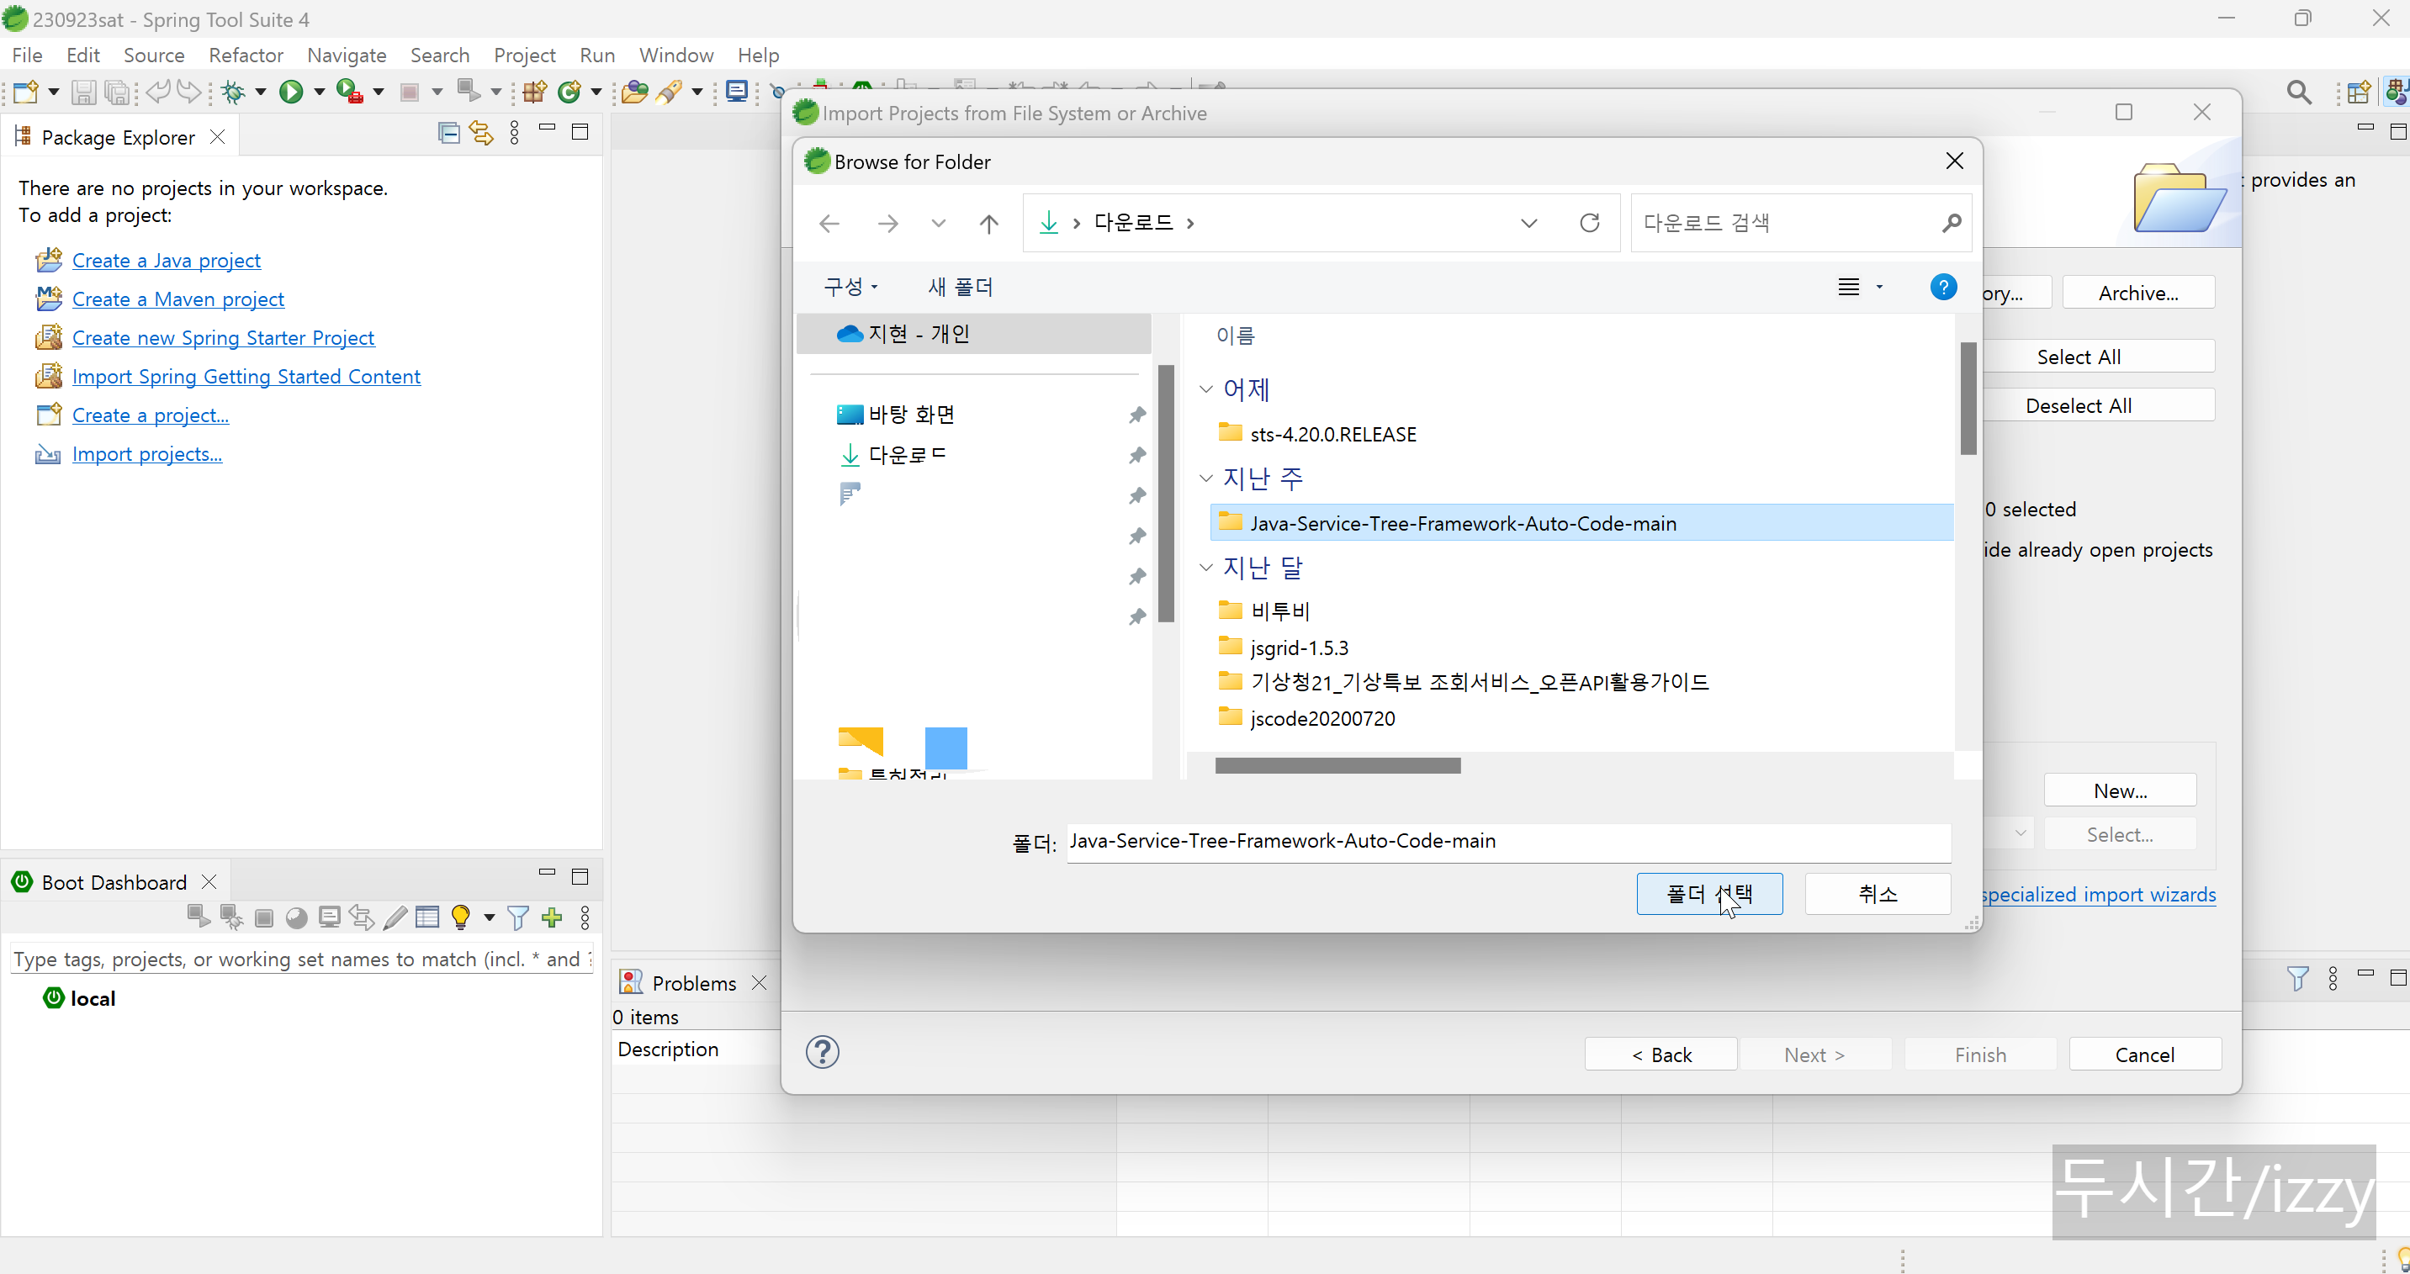
Task: Click the 취소 button
Action: coord(1878,894)
